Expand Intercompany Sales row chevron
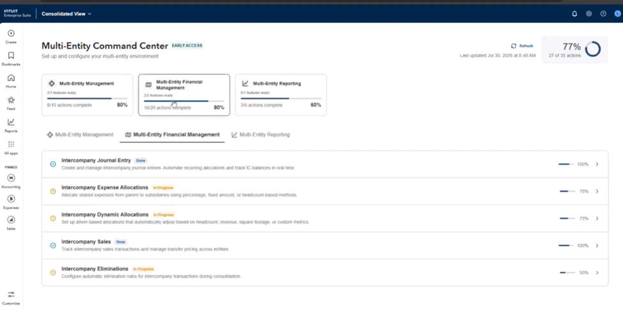 pyautogui.click(x=597, y=245)
